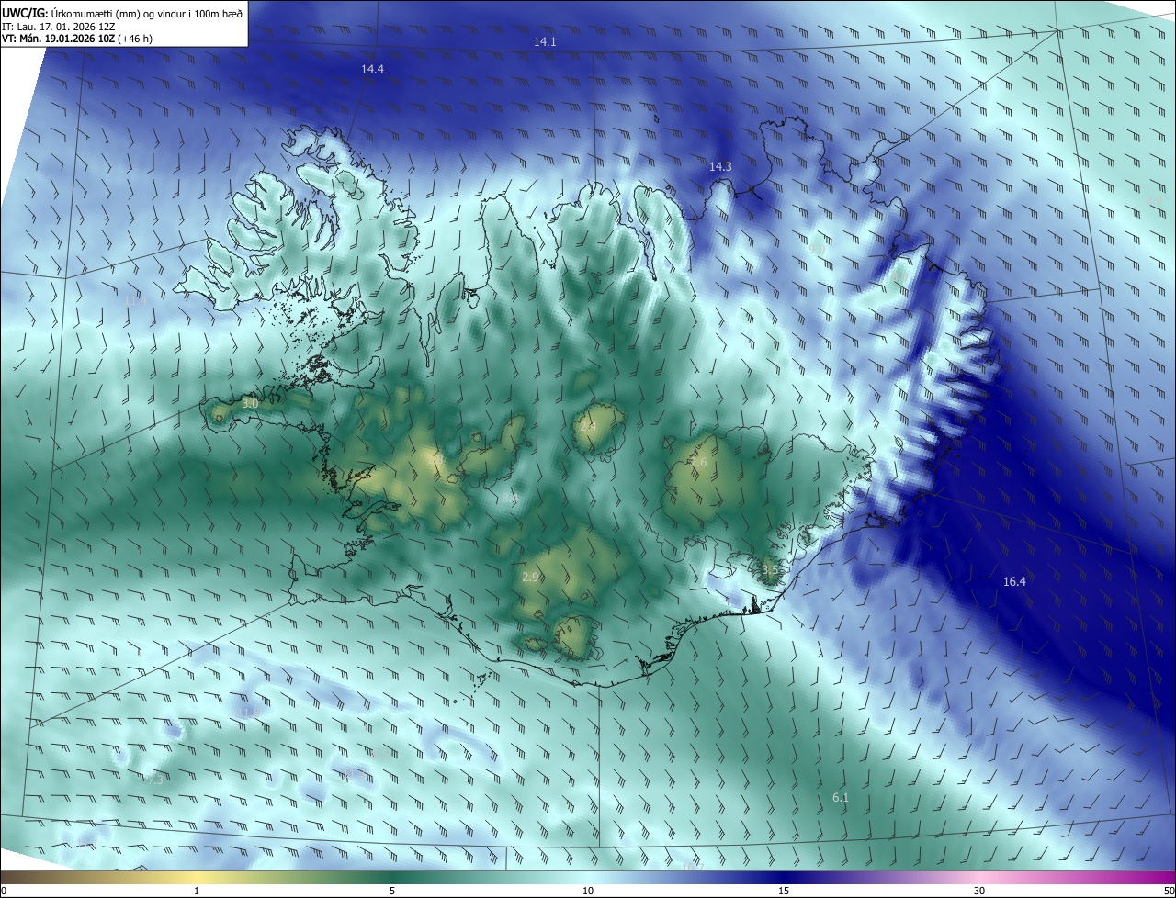Click the 1 label on the color scale
This screenshot has width=1176, height=898.
tap(197, 892)
